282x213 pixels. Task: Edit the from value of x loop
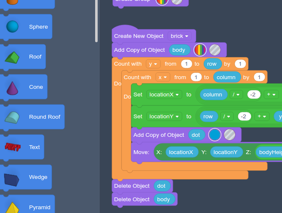click(196, 77)
